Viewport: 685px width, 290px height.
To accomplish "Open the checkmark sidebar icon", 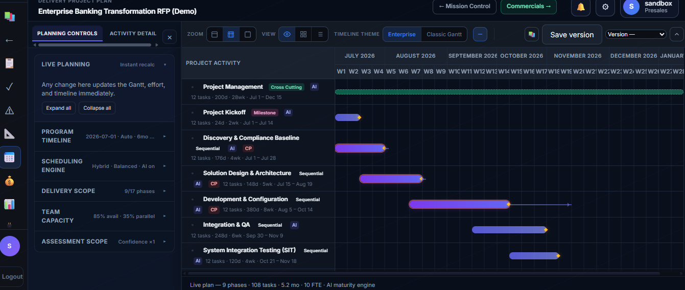I will point(9,86).
